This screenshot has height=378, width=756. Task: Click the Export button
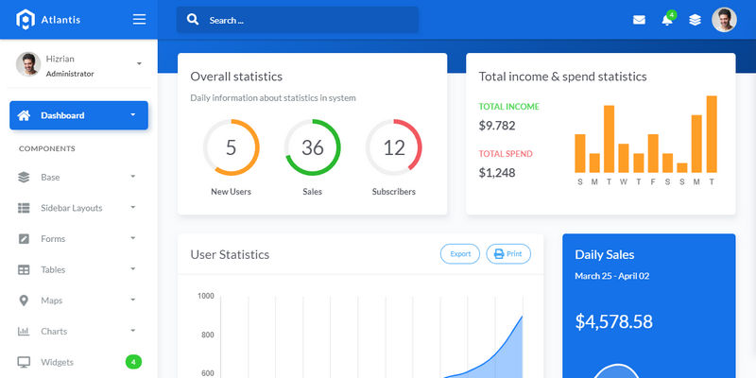[460, 254]
